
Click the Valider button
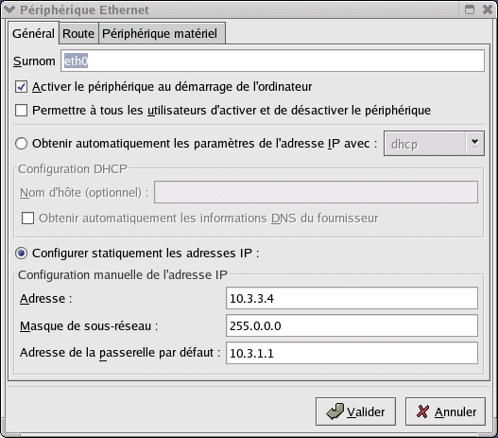[x=355, y=412]
